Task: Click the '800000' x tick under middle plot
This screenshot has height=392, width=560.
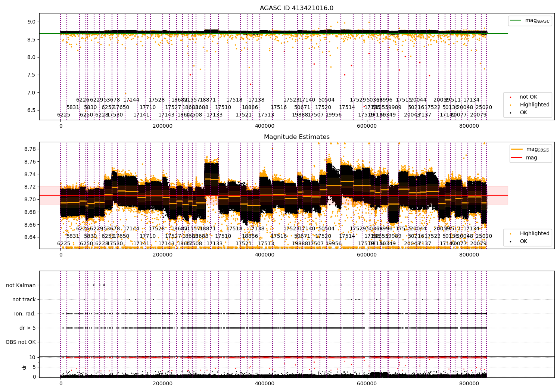Action: 469,255
